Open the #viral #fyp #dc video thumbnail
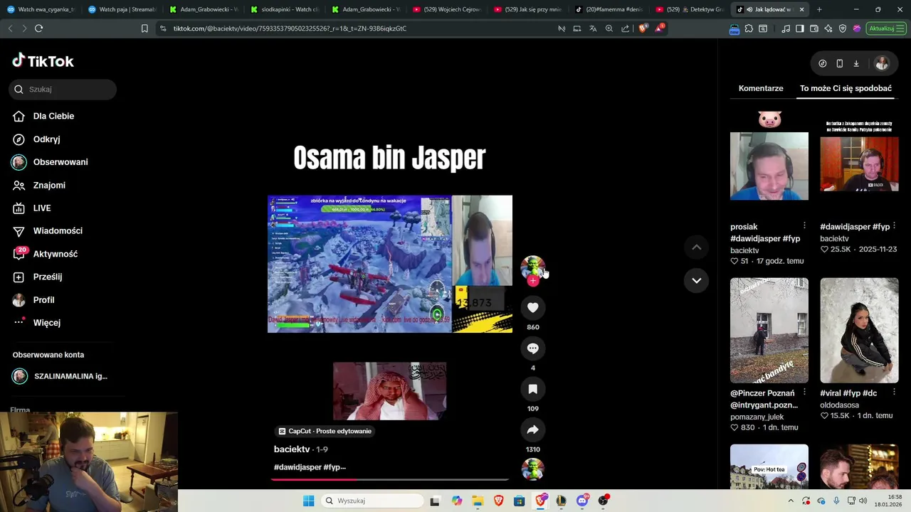Screen dimensions: 911x512 [859, 330]
